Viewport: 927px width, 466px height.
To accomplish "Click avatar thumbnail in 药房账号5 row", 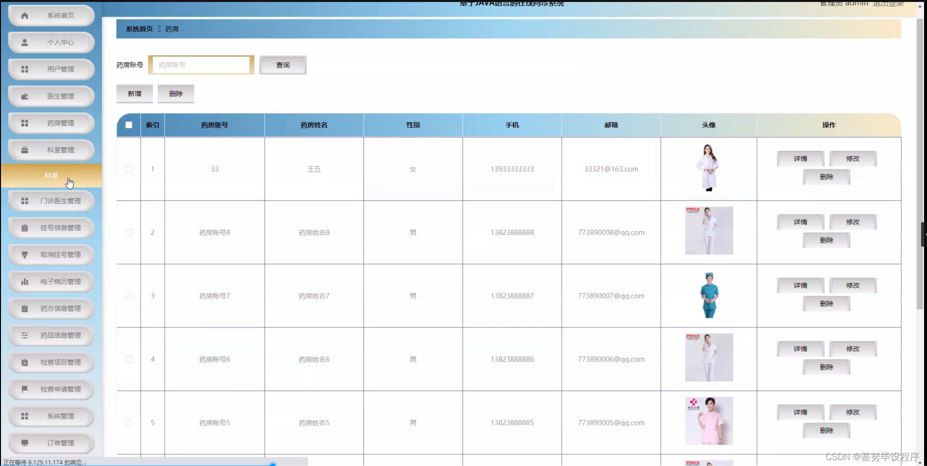I will pyautogui.click(x=709, y=421).
